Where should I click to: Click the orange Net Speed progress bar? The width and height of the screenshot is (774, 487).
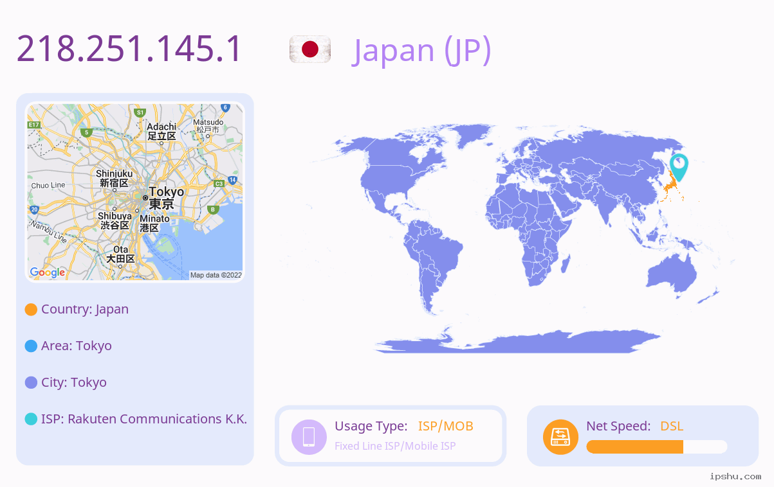coord(635,447)
